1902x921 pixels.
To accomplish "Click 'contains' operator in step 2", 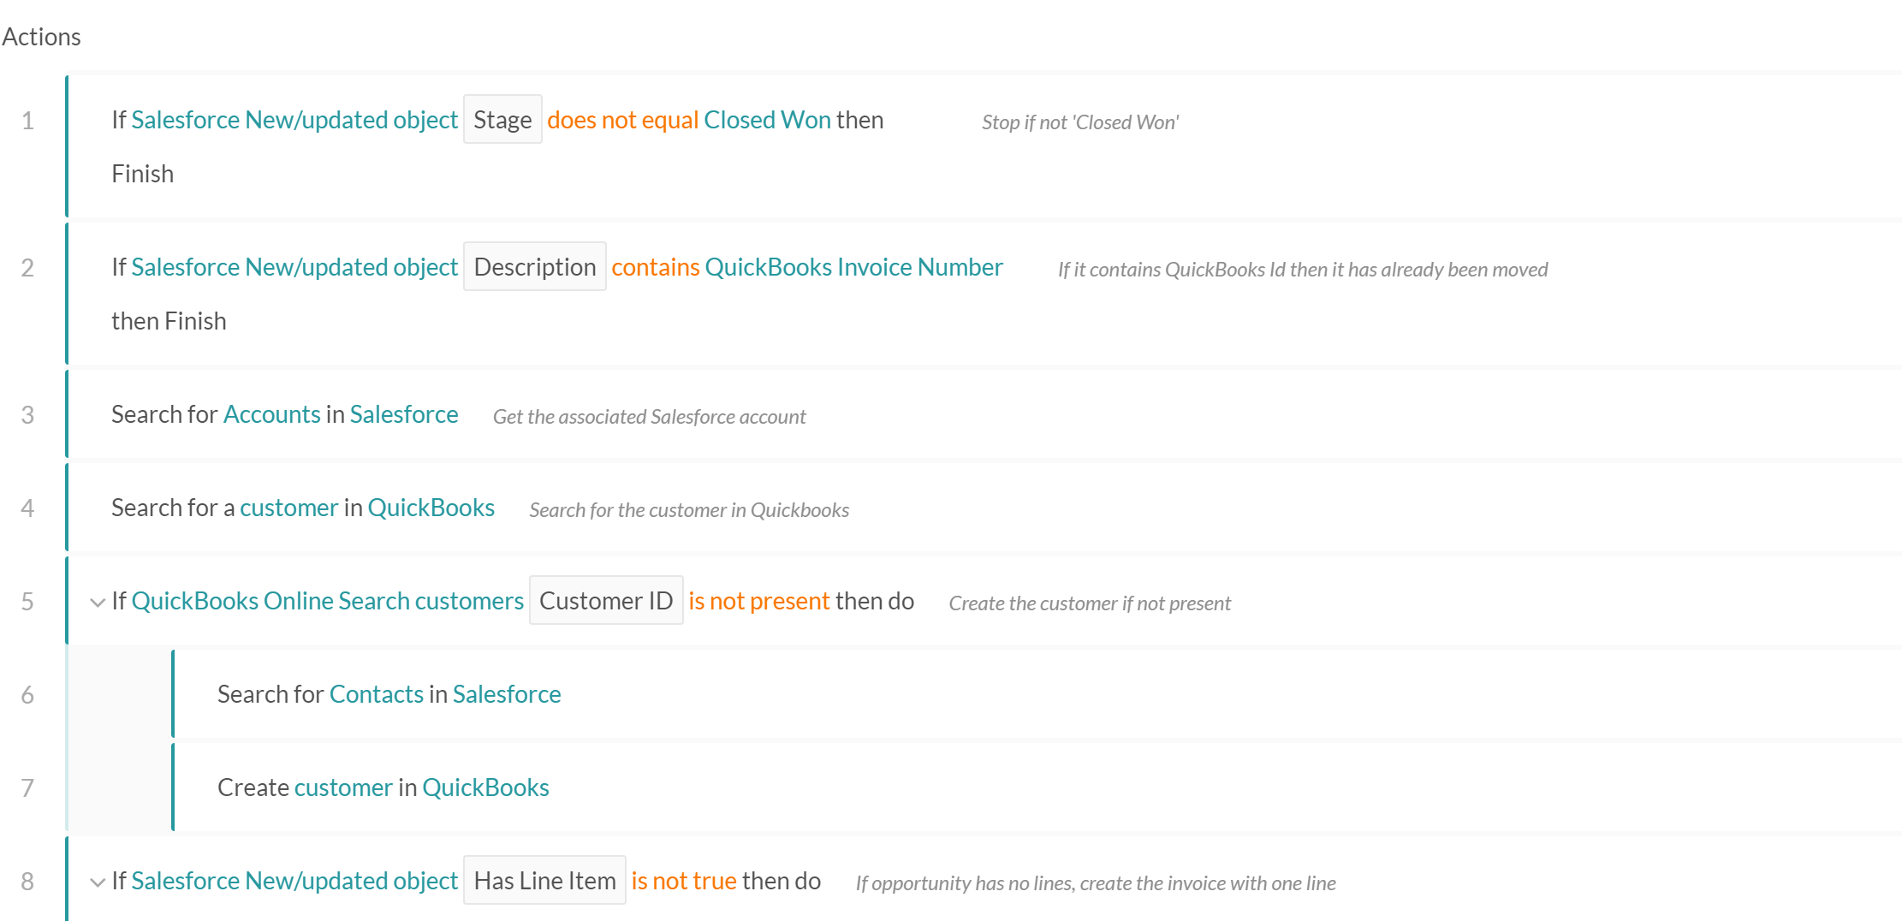I will (x=656, y=268).
